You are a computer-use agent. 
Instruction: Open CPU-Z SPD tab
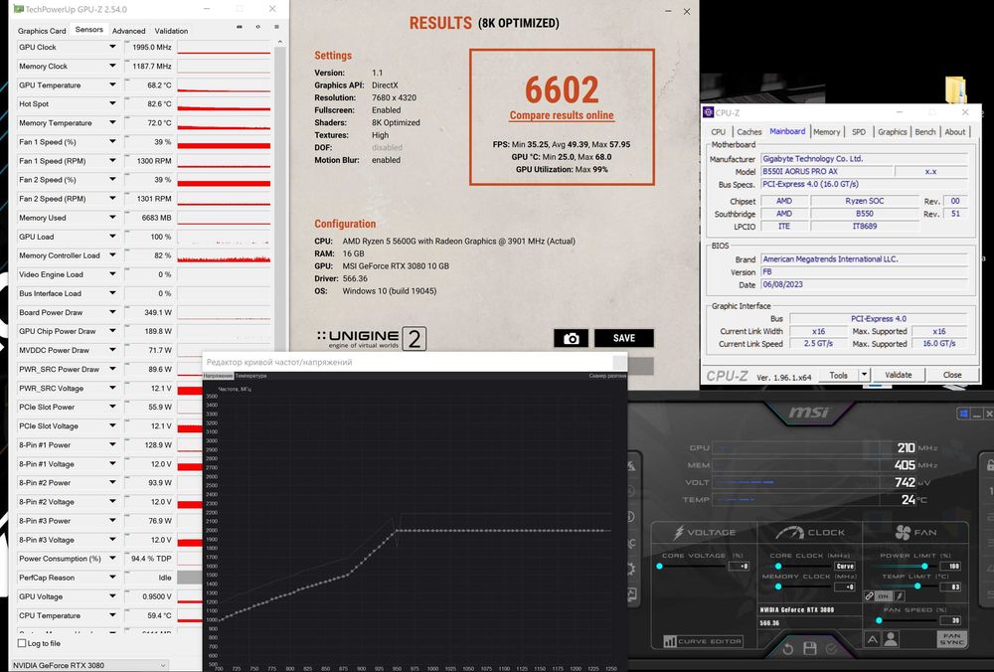pyautogui.click(x=859, y=132)
